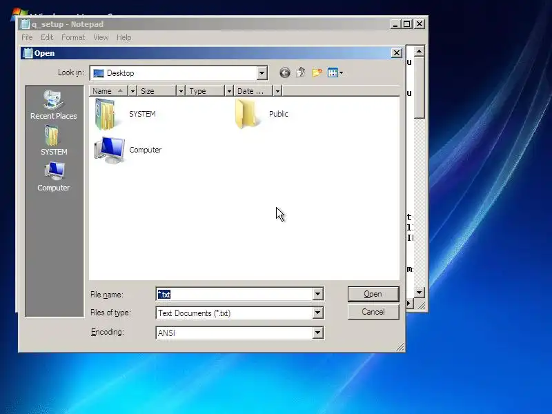Screen dimensions: 552x414
Task: Select the SYSTEM folder icon in file list
Action: (107, 115)
